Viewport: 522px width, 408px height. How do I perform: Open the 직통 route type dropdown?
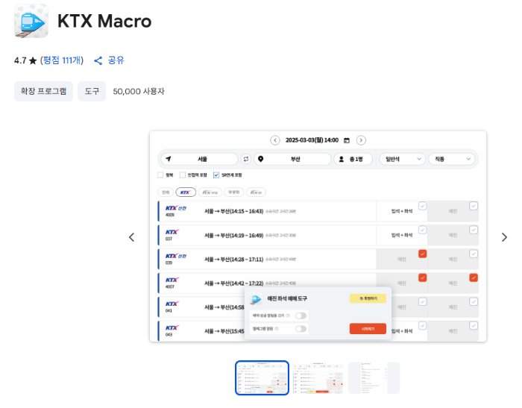tap(452, 159)
